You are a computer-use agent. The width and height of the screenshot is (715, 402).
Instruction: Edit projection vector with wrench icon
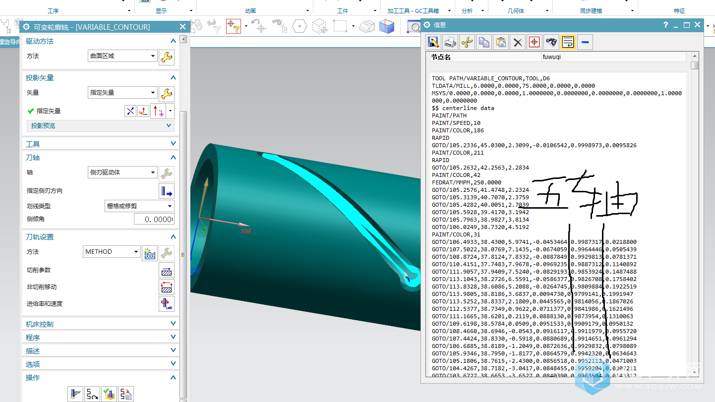(x=167, y=93)
